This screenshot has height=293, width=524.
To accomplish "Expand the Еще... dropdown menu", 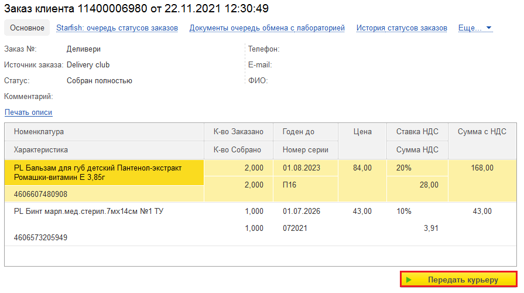I will [x=475, y=28].
